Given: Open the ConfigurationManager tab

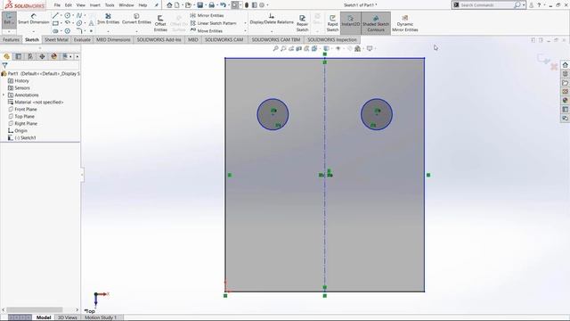Looking at the screenshot, I should tap(30, 56).
